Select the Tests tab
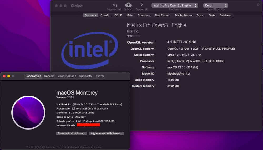 click(212, 15)
